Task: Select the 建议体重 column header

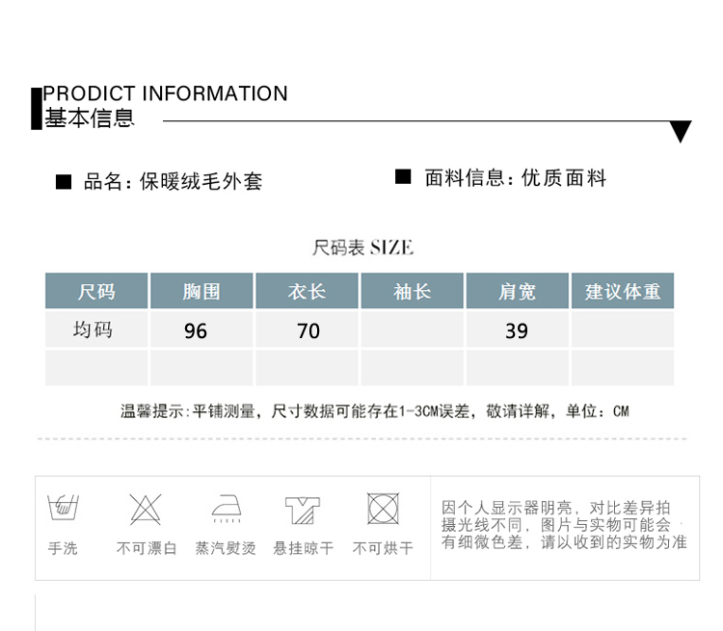Action: coord(623,291)
